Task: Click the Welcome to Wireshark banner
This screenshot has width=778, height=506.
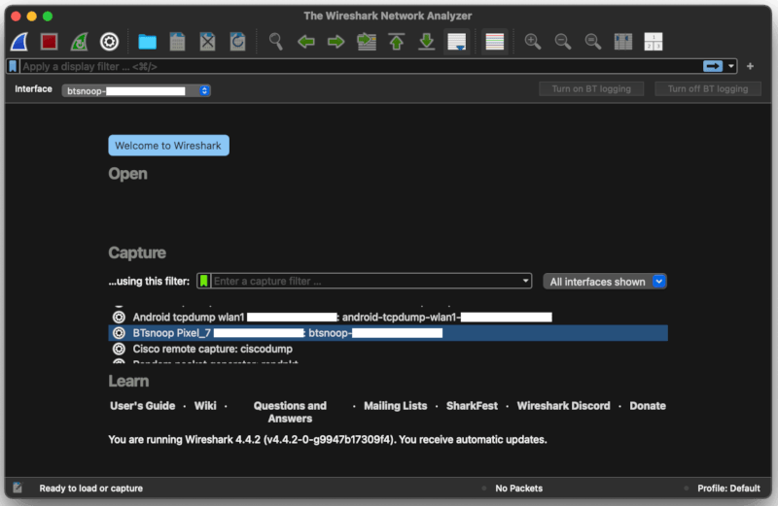Action: 168,146
